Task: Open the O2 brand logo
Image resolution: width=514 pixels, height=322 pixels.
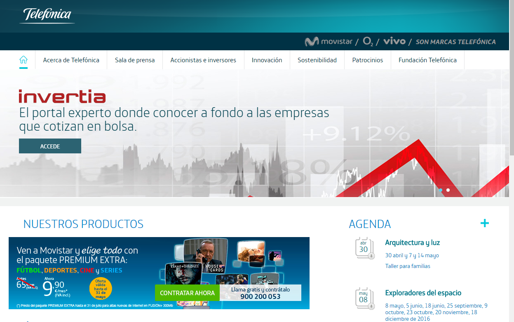Action: 368,41
